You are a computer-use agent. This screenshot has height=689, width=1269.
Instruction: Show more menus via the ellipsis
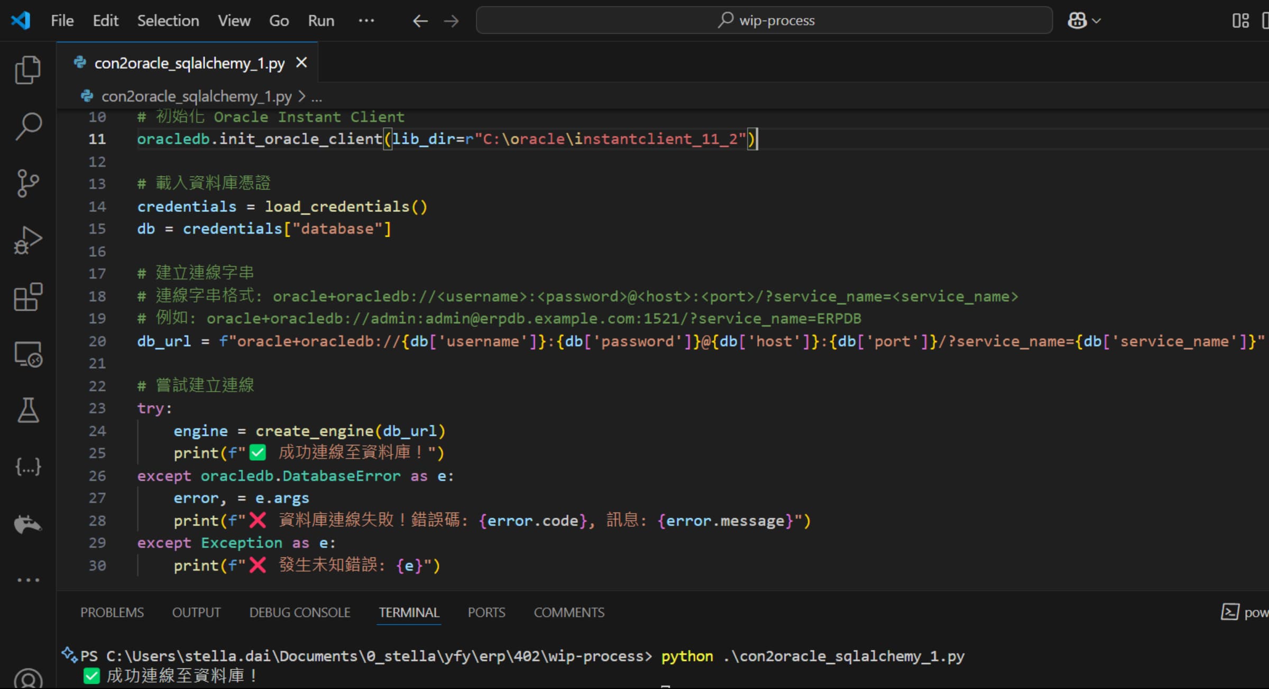click(366, 21)
